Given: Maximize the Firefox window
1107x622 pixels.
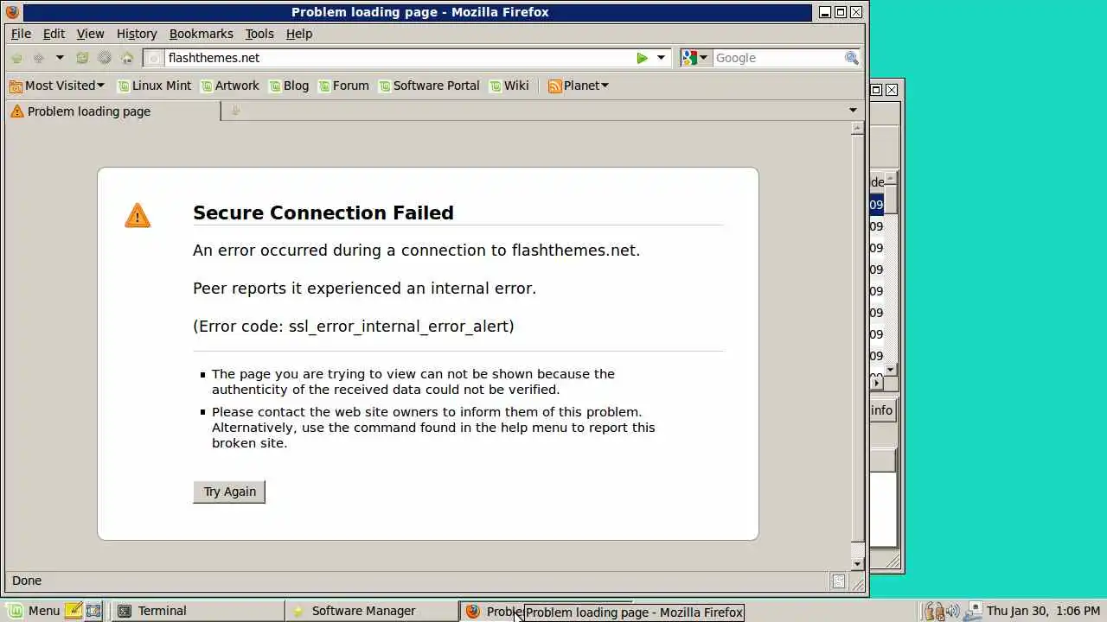Looking at the screenshot, I should [841, 12].
